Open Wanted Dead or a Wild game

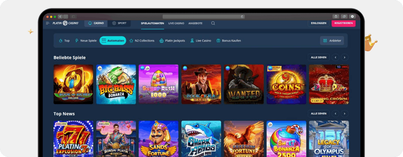(244, 84)
